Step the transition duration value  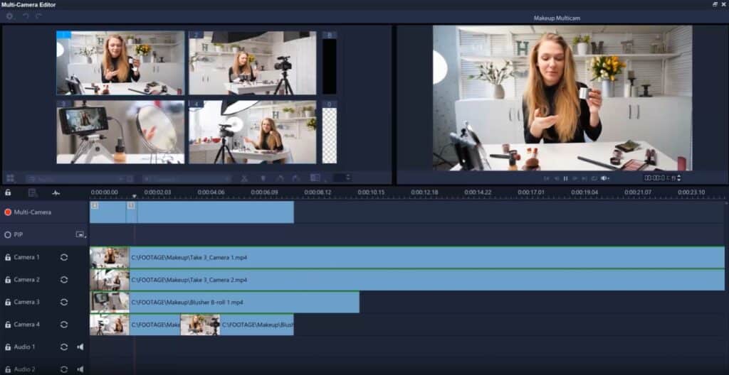[349, 178]
